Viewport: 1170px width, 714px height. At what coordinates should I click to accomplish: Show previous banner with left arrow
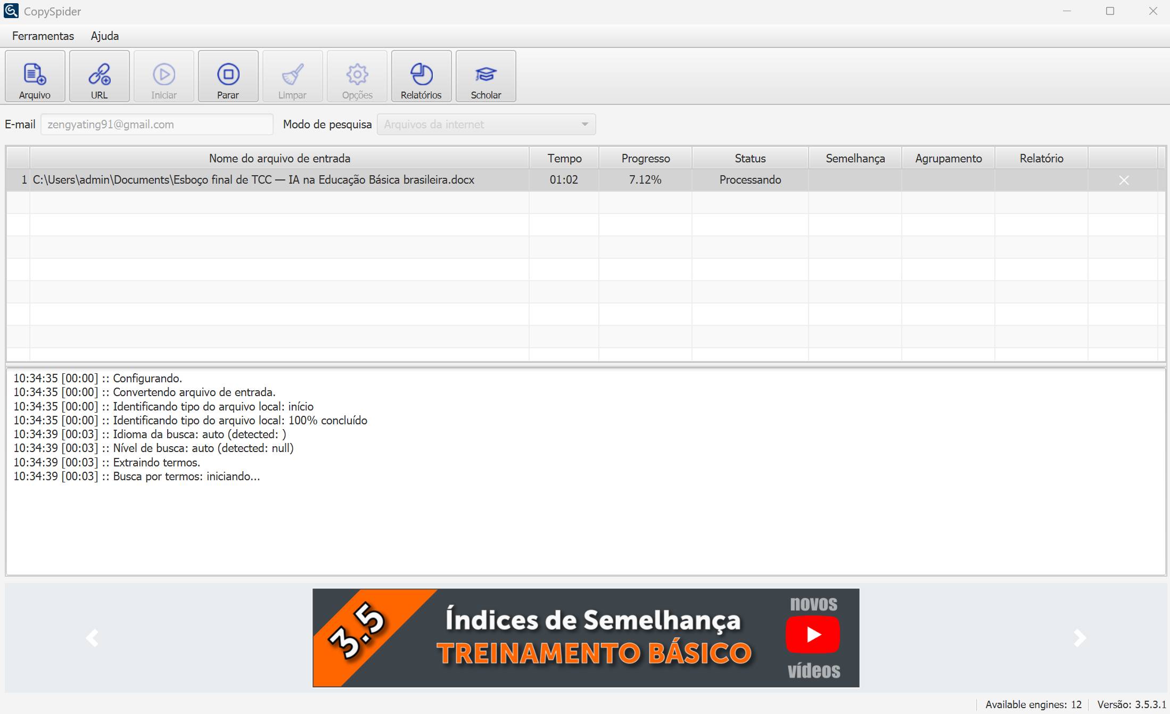tap(93, 637)
